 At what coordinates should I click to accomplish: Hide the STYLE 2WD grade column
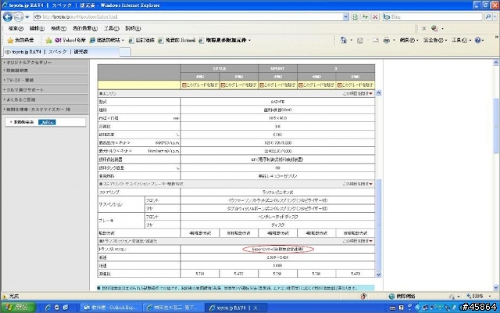click(x=239, y=85)
